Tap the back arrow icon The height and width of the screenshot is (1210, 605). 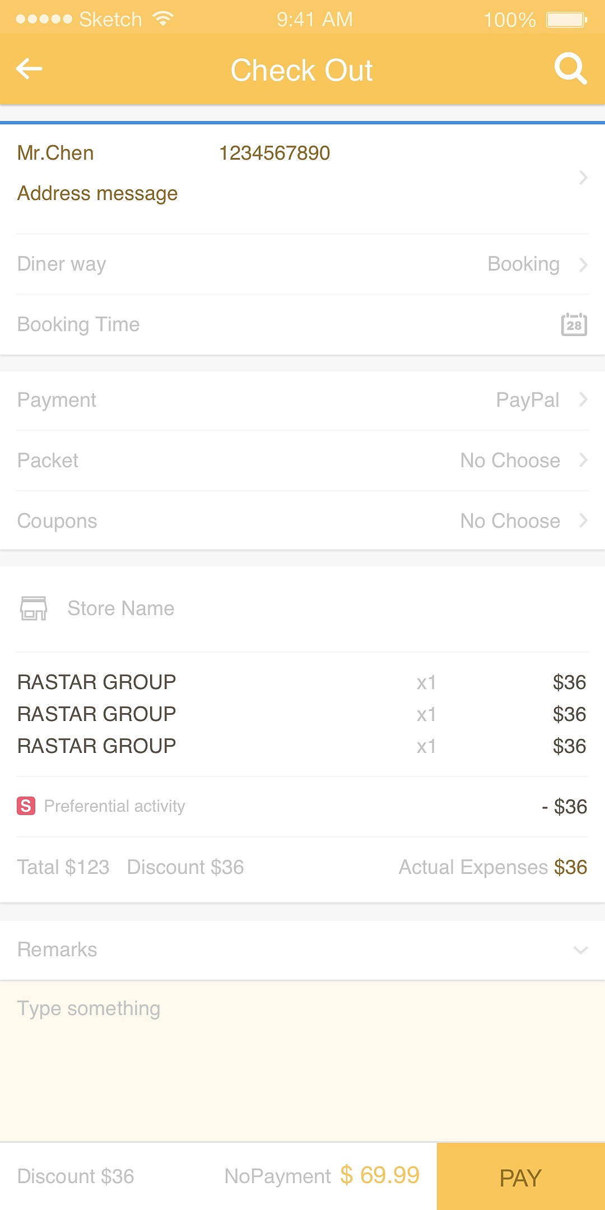29,69
